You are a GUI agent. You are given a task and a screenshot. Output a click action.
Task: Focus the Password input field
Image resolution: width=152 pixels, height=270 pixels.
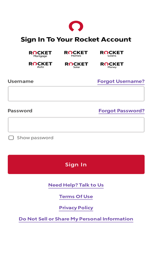[x=76, y=125]
